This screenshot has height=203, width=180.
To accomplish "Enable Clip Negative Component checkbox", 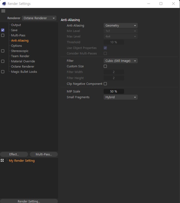I will 105,84.
